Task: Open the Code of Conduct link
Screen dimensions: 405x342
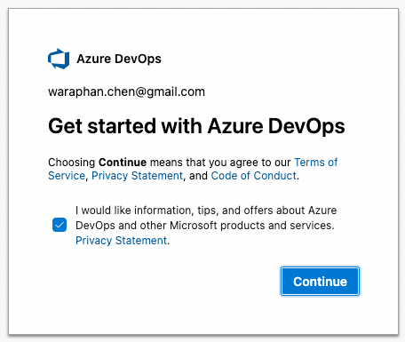Action: tap(253, 176)
